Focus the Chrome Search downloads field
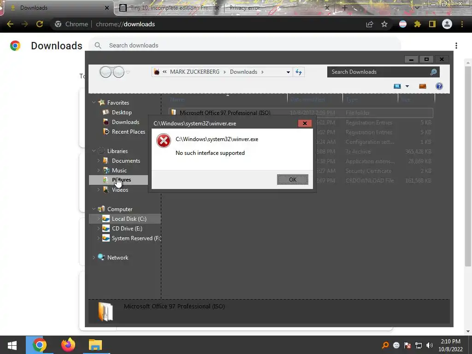 pos(244,46)
